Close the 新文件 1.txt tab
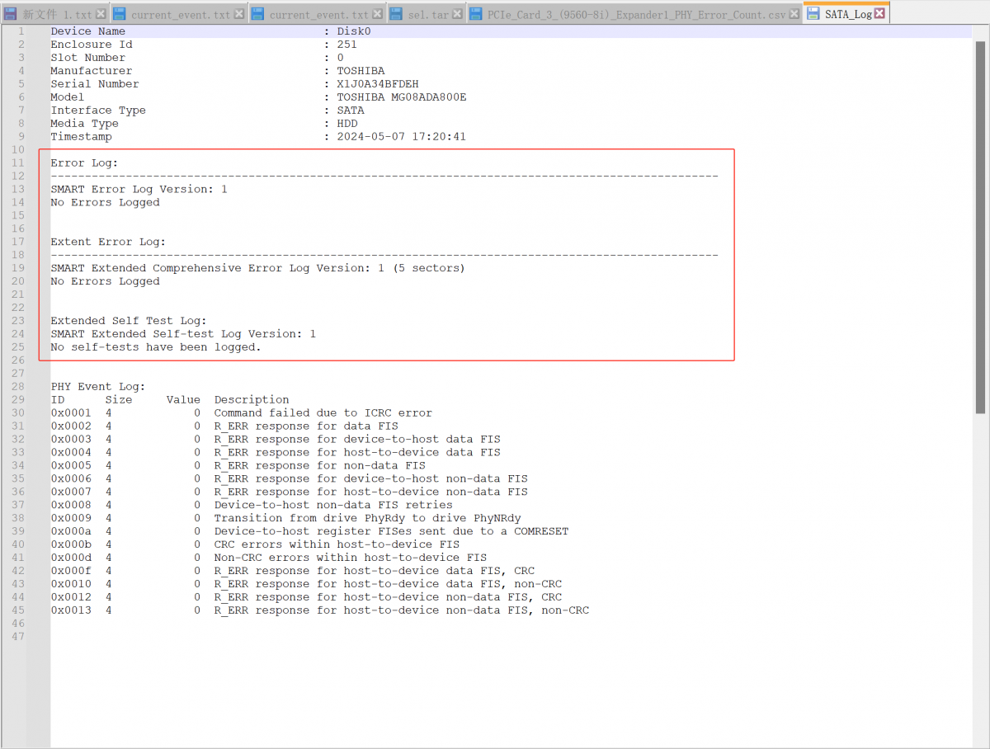The height and width of the screenshot is (749, 990). [x=101, y=15]
